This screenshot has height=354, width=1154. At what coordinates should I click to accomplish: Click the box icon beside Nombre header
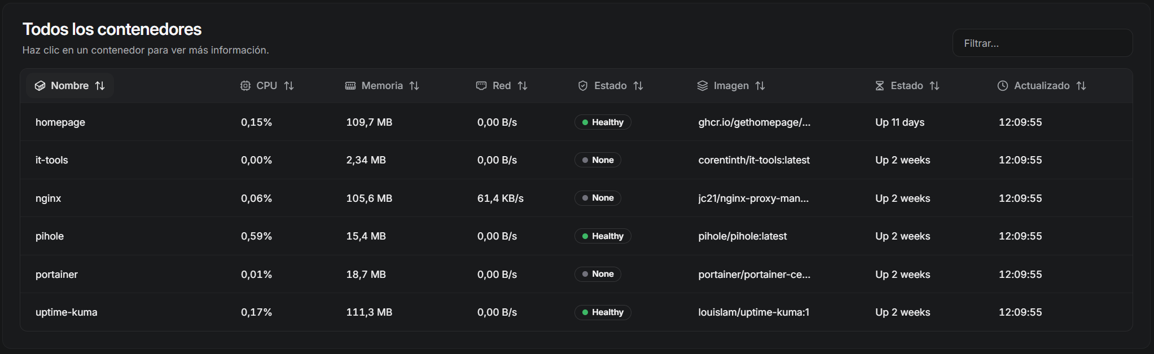pos(40,86)
